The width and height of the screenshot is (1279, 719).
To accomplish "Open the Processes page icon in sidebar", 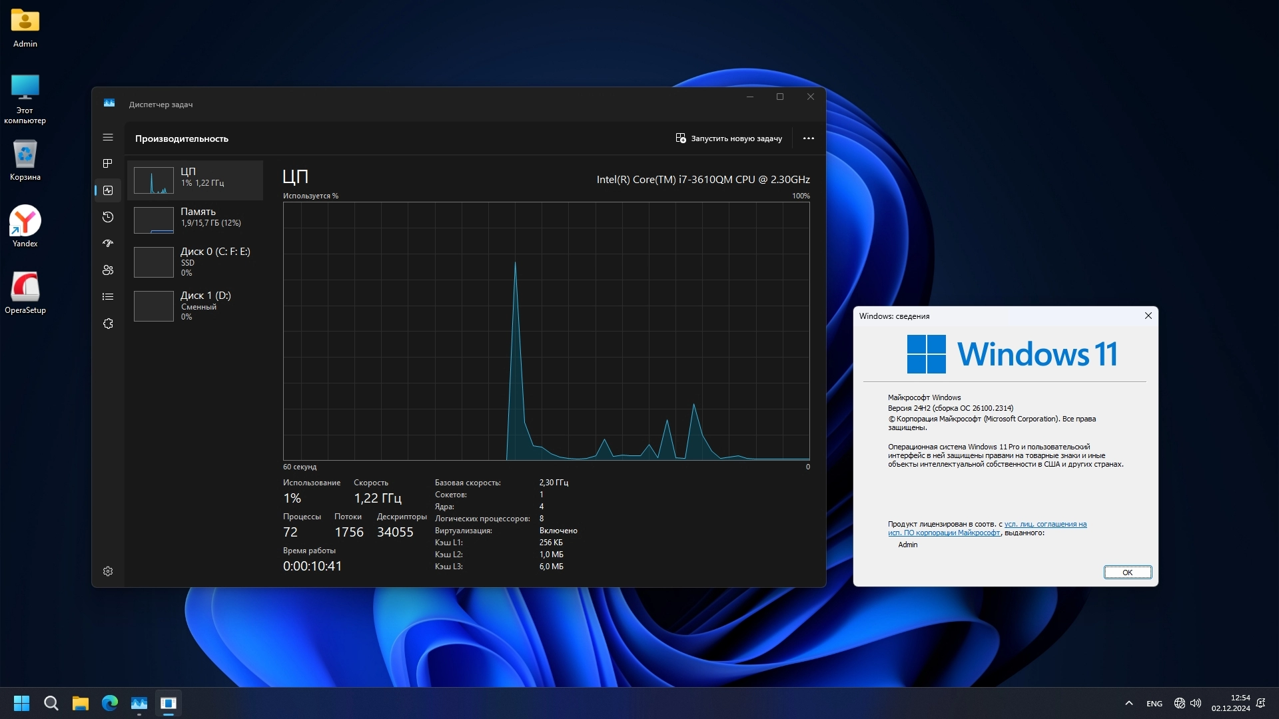I will (x=108, y=164).
